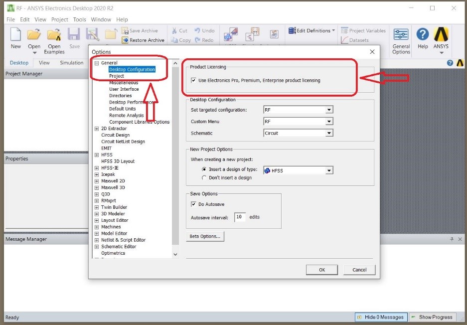Click OK in the Options dialog

click(x=322, y=270)
